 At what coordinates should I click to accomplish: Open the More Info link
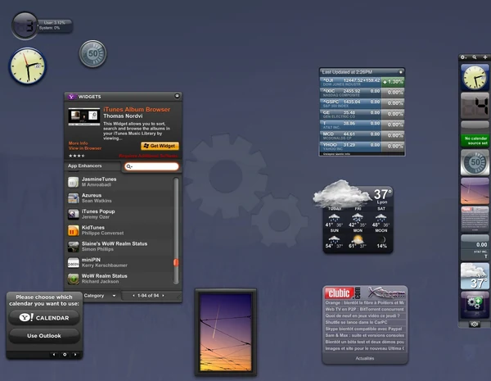coord(79,143)
